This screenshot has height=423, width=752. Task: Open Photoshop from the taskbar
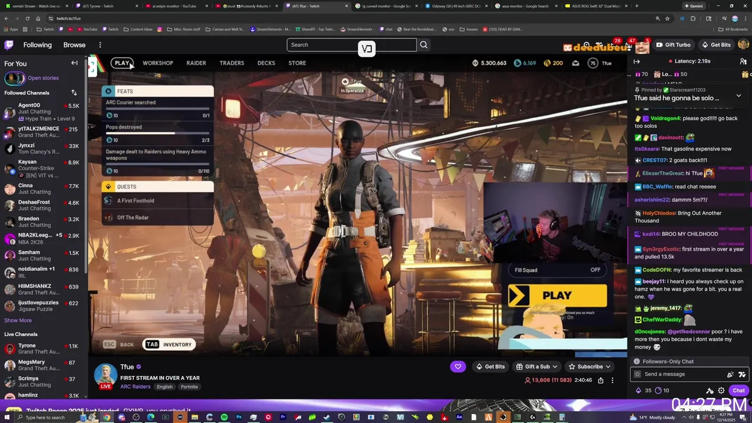click(x=239, y=417)
